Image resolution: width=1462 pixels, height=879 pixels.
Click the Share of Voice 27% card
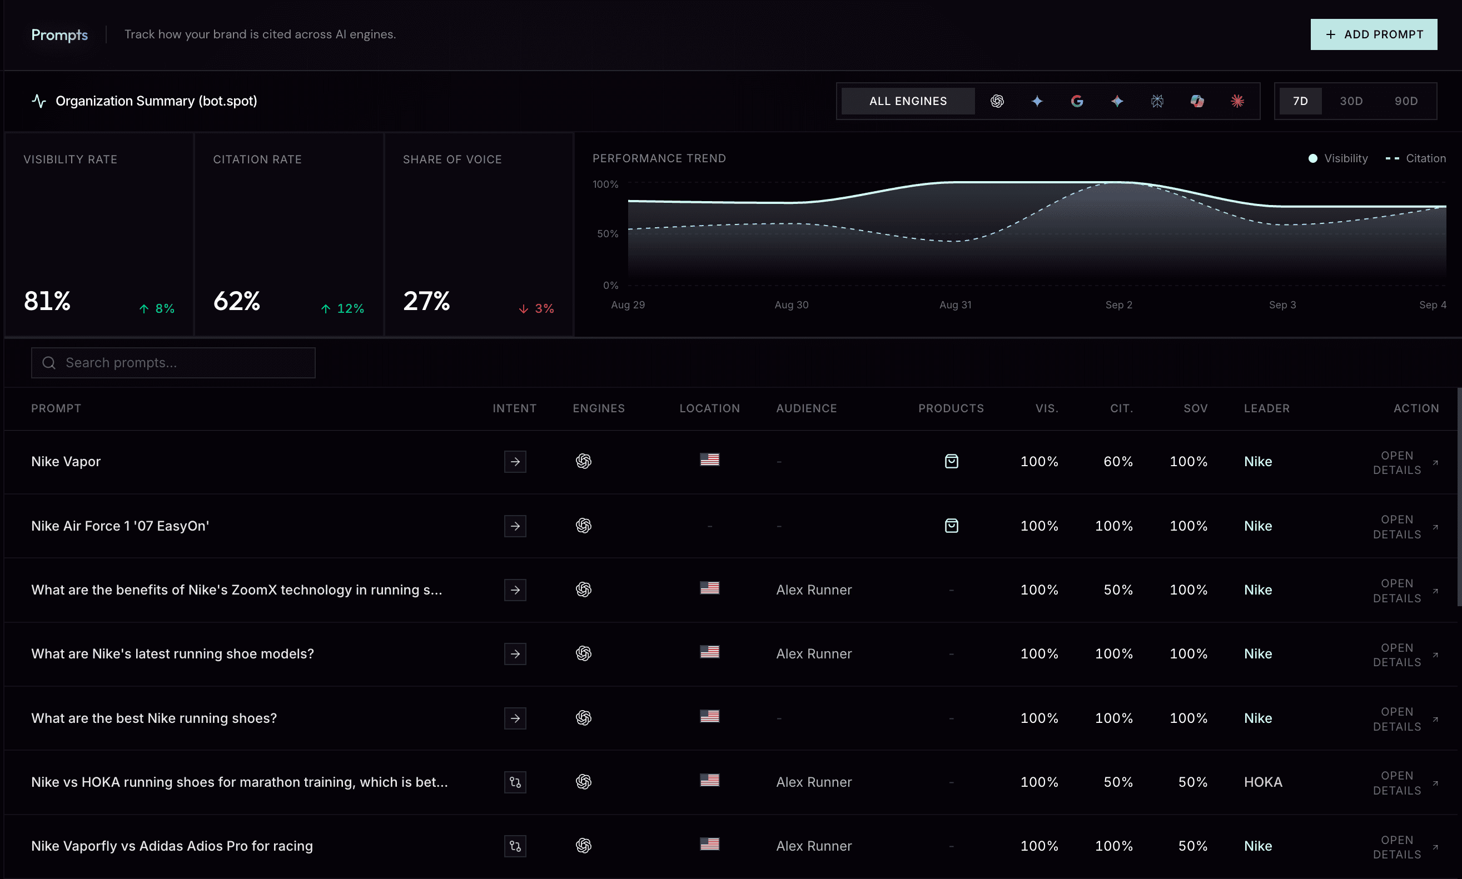[478, 234]
